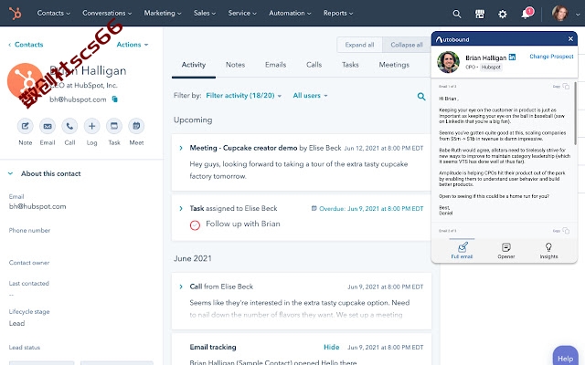Click the Collapse all button

406,45
